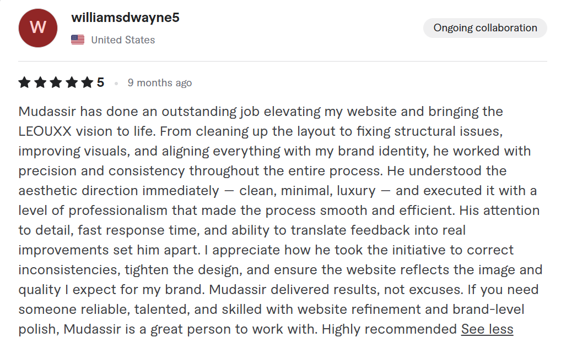Click the text 'Highly recommended'
Image resolution: width=561 pixels, height=343 pixels.
click(x=389, y=329)
